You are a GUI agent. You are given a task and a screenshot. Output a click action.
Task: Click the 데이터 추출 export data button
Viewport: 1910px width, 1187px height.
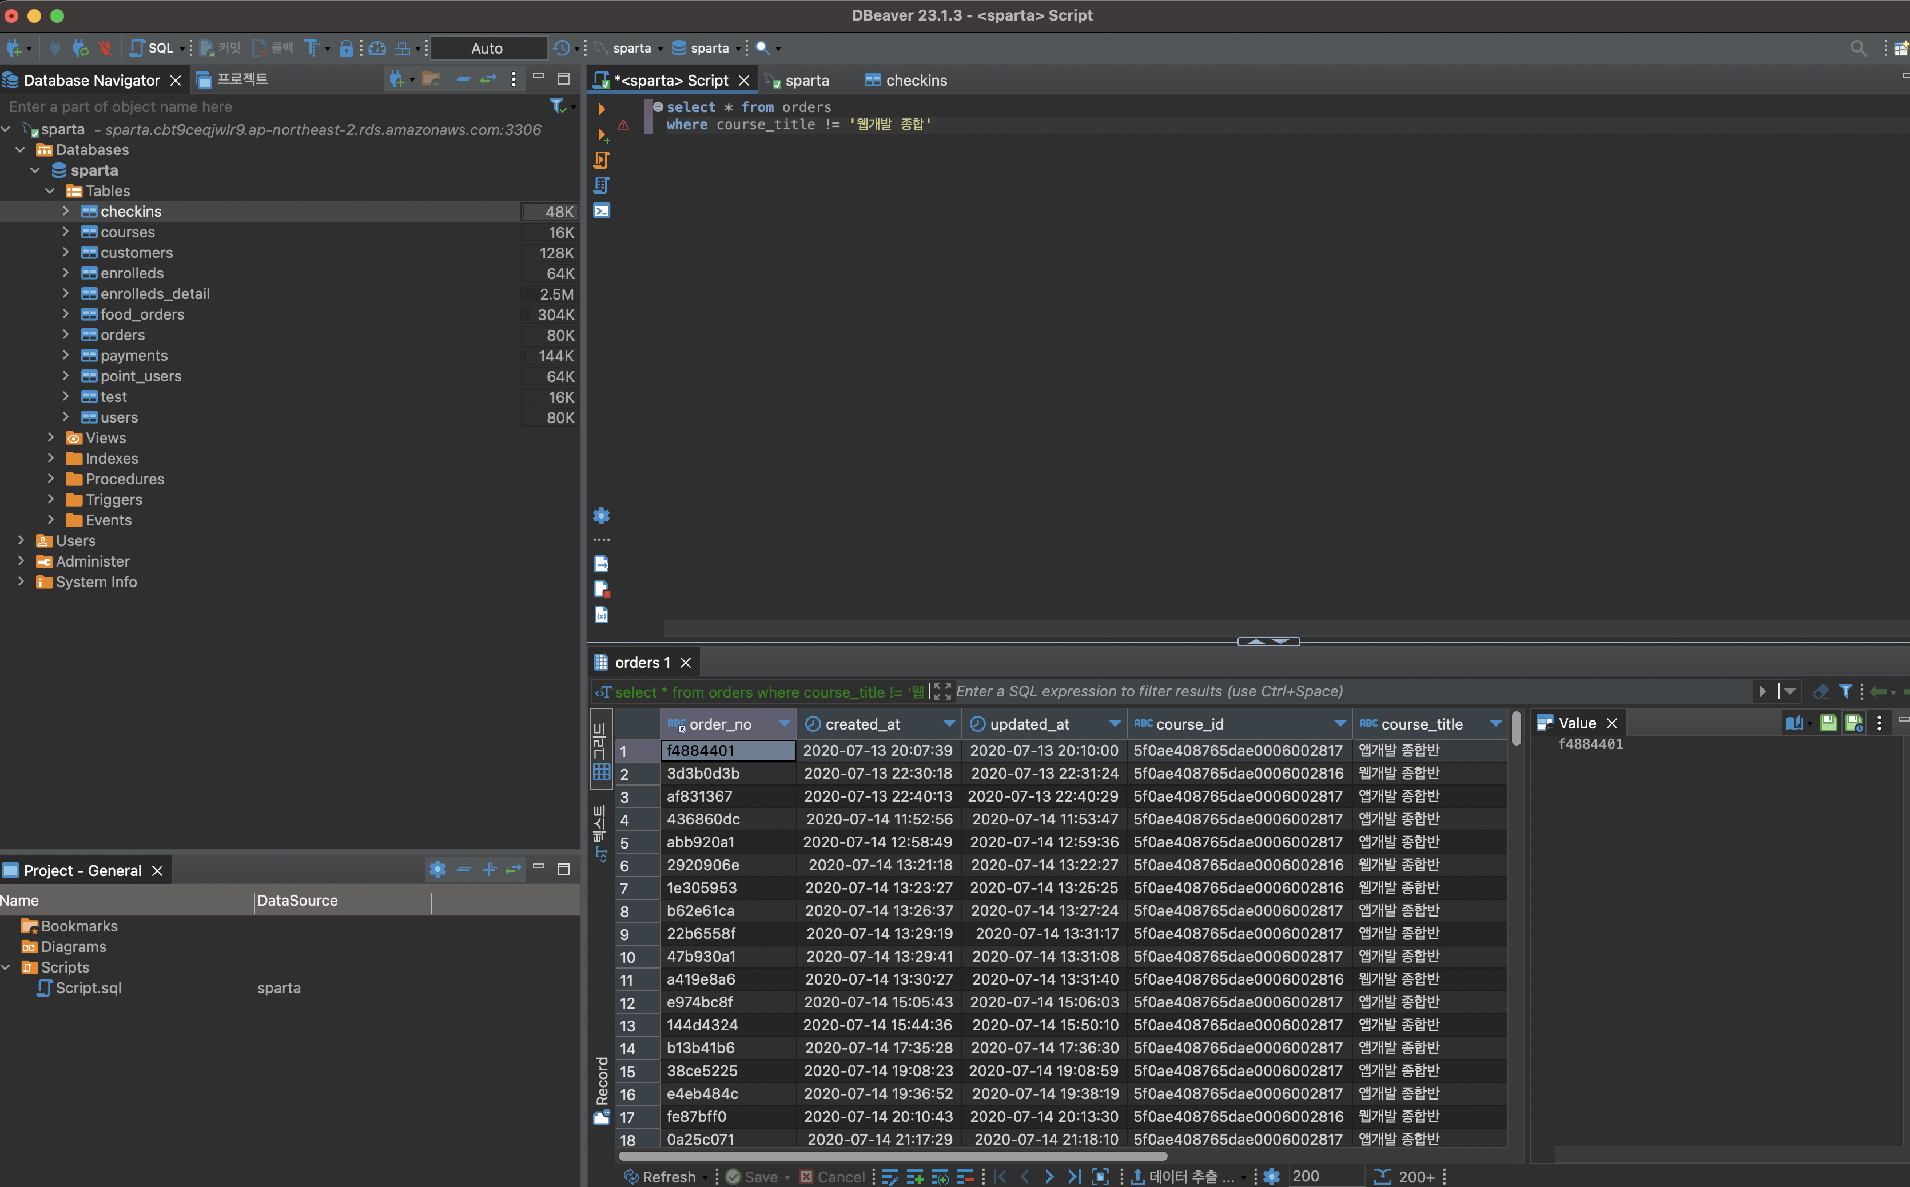[x=1183, y=1176]
